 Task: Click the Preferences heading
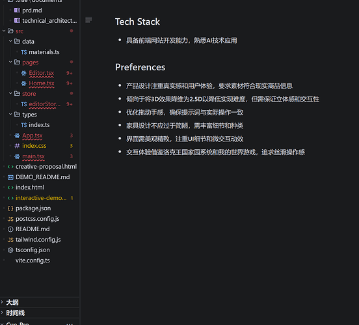click(x=140, y=67)
